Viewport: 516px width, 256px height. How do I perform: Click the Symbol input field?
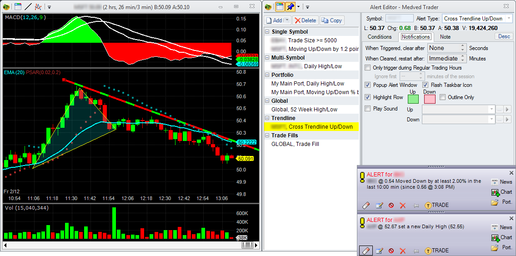[399, 19]
